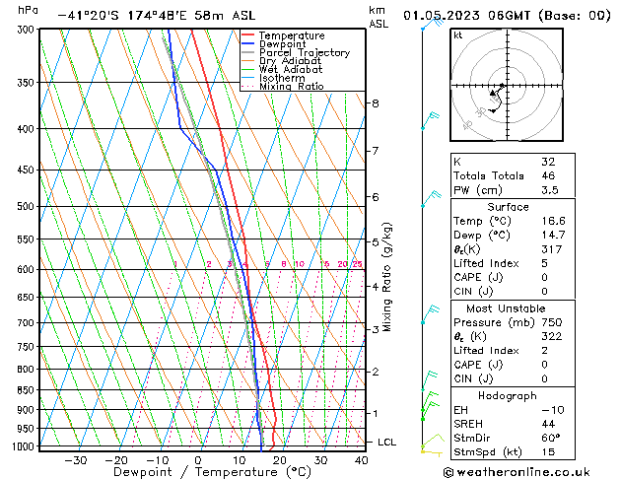This screenshot has width=620, height=479.
Task: Click the wind barb at 700 hPa
Action: coord(430,315)
